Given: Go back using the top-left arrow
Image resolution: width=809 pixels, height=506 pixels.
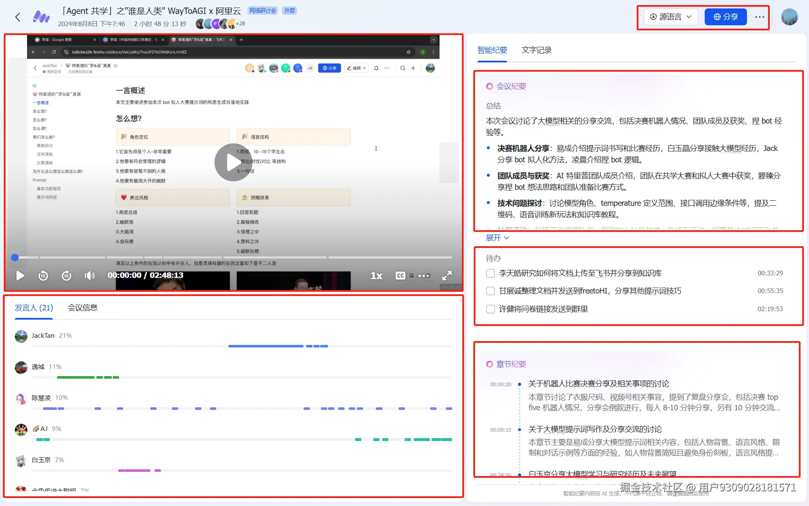Looking at the screenshot, I should [18, 17].
